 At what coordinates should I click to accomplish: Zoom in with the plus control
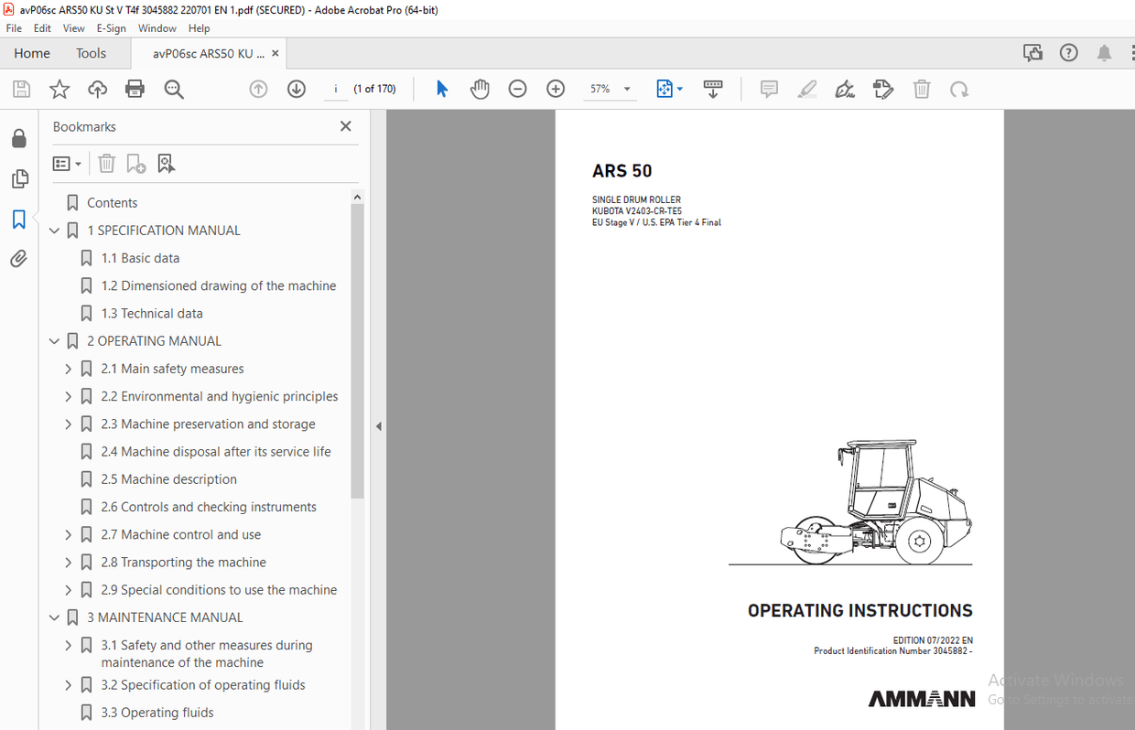point(555,89)
